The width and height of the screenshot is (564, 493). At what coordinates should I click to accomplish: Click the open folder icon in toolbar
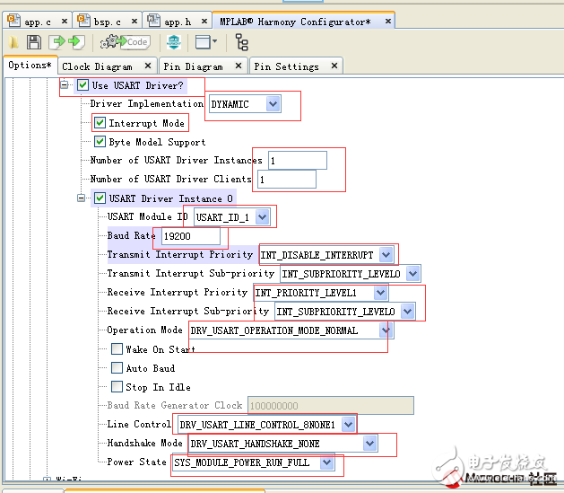point(14,42)
